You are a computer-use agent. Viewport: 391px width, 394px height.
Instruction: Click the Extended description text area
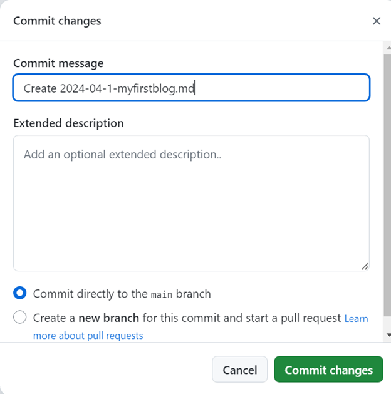pyautogui.click(x=191, y=203)
